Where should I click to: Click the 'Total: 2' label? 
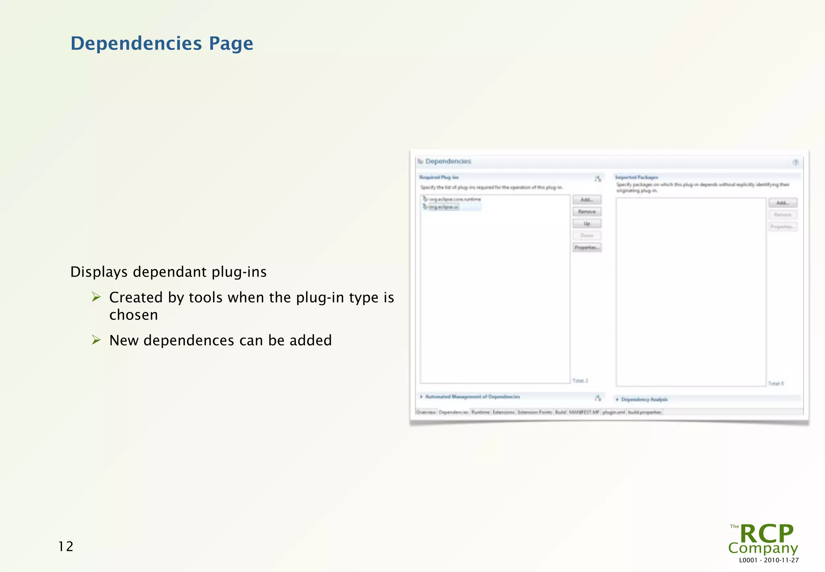tap(580, 380)
